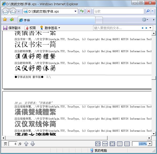Find previous match with left arrow
This screenshot has width=157, height=154.
[142, 28]
